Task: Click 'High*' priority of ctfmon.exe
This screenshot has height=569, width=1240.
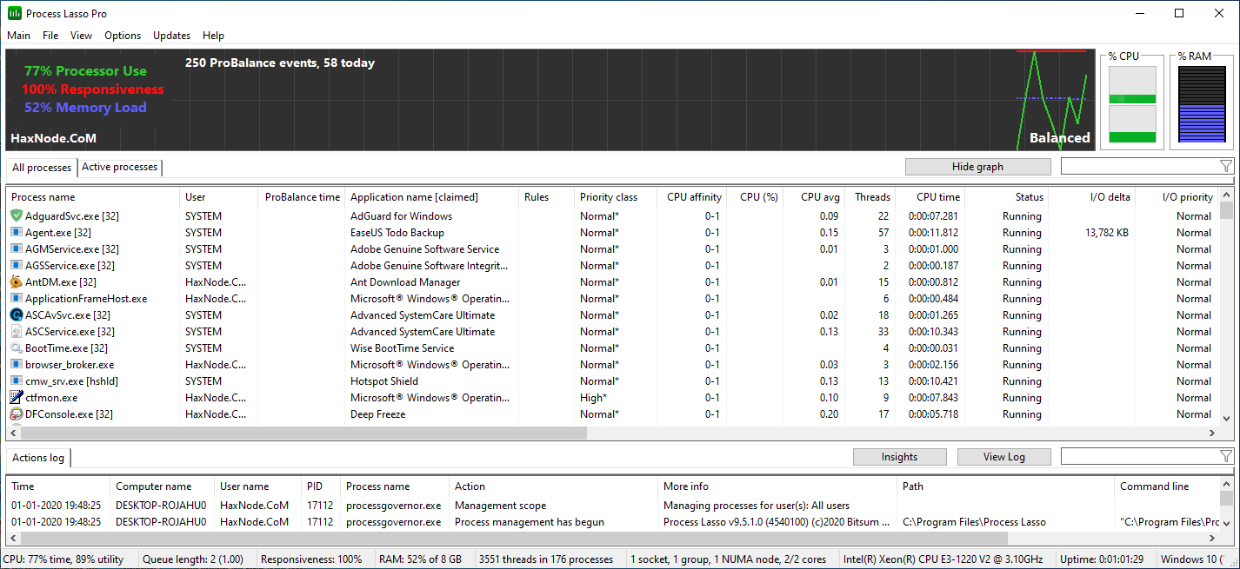Action: tap(593, 397)
